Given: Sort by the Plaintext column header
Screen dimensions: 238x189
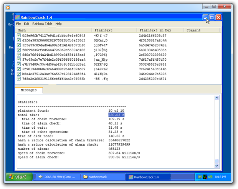Looking at the screenshot, I should [x=114, y=30].
